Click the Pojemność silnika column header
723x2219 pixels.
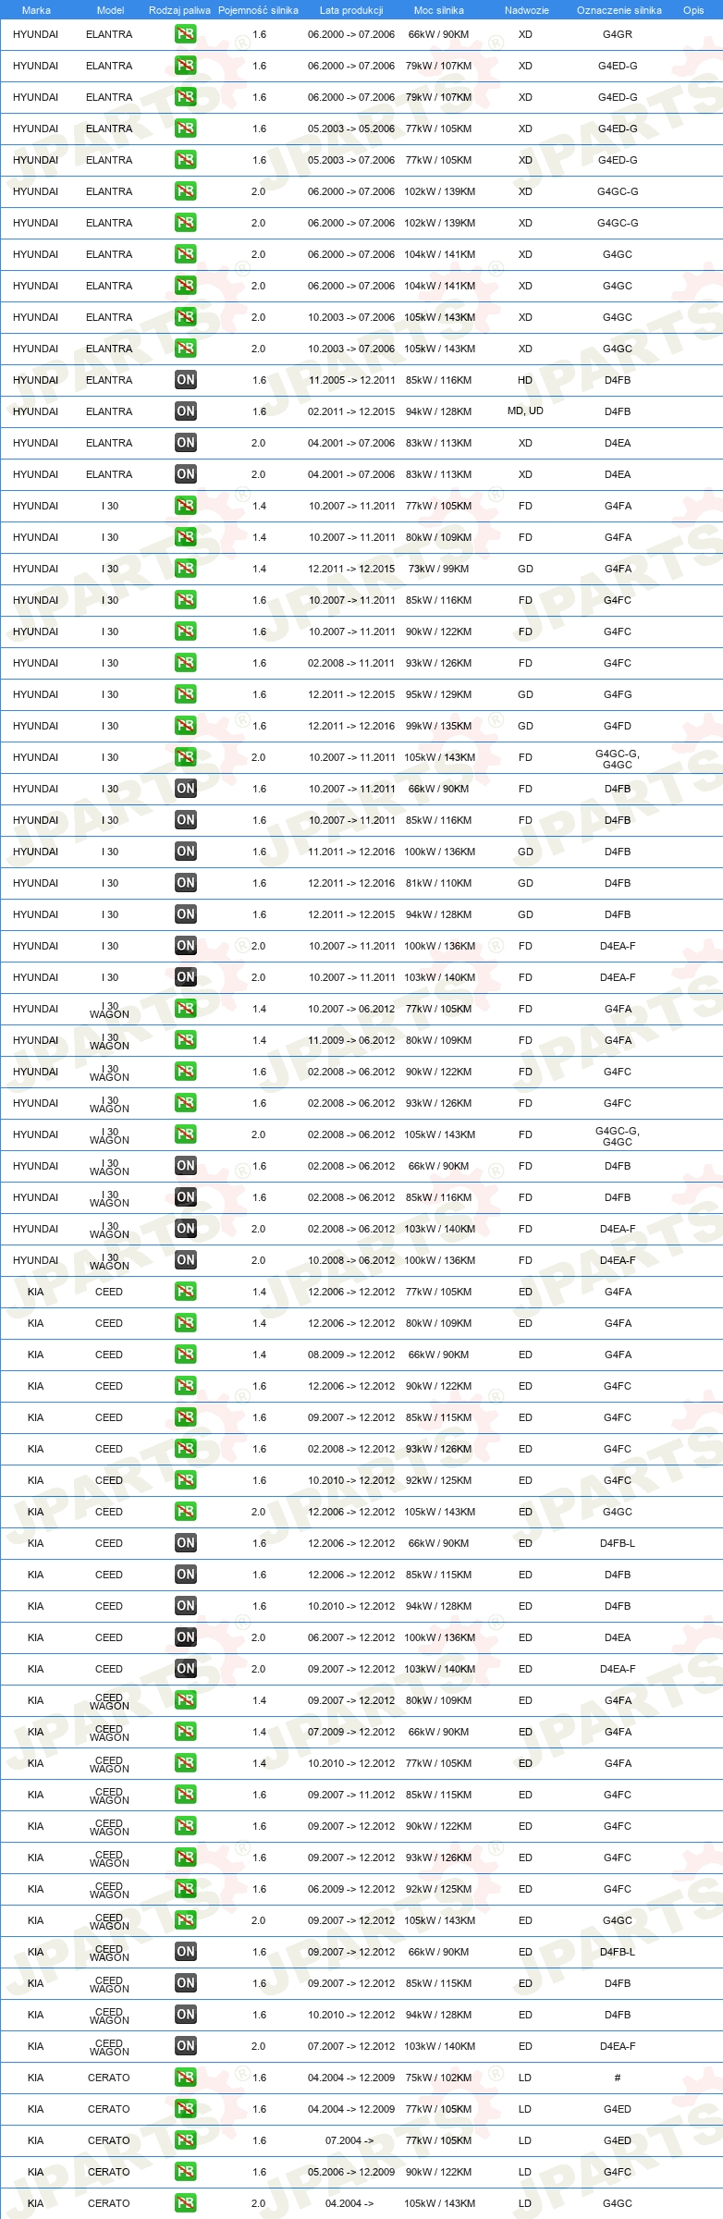(x=258, y=10)
